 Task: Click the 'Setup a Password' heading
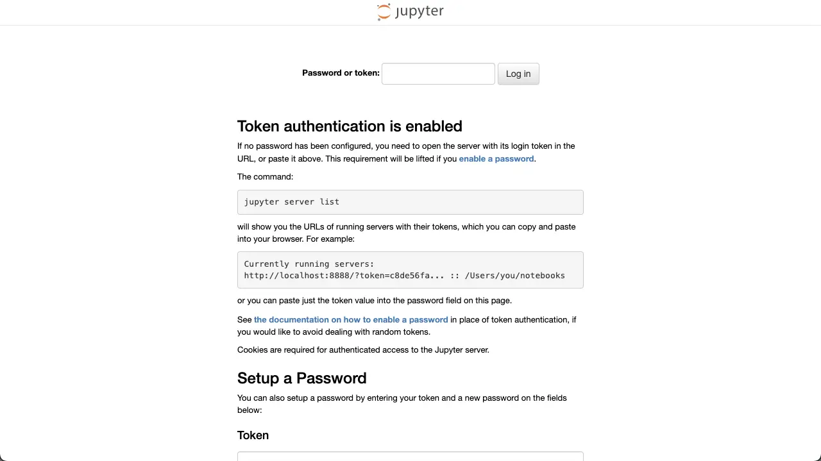[301, 378]
